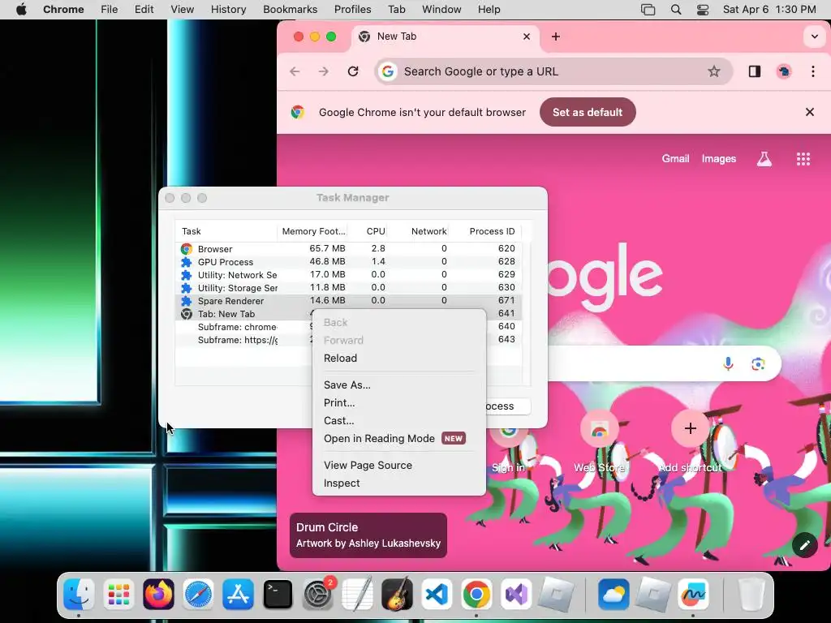Open Search Labs flask icon

pos(764,159)
